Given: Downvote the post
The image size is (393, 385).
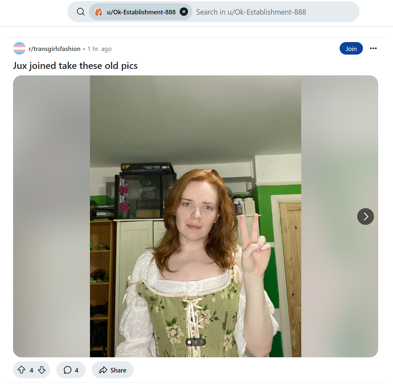Looking at the screenshot, I should 42,370.
